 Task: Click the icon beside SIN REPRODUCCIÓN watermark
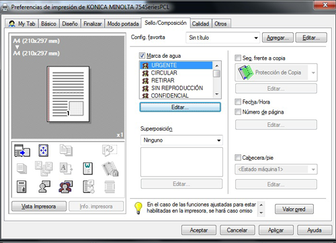pyautogui.click(x=145, y=88)
